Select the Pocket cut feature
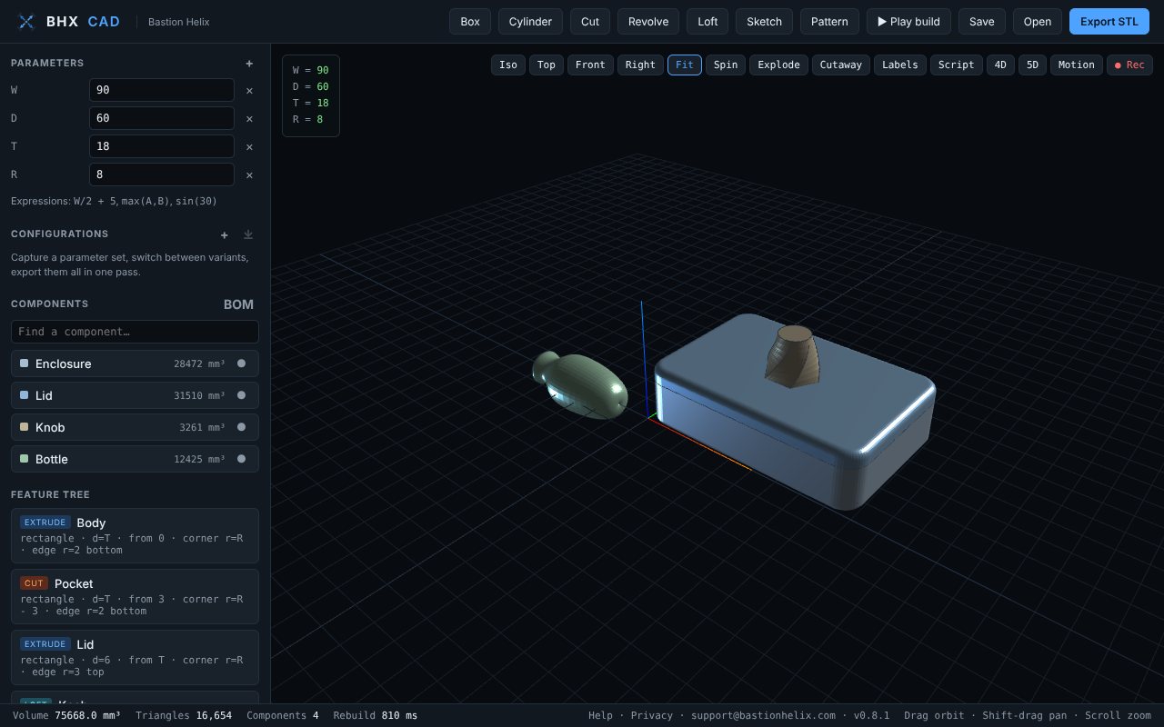1164x727 pixels. click(x=135, y=596)
